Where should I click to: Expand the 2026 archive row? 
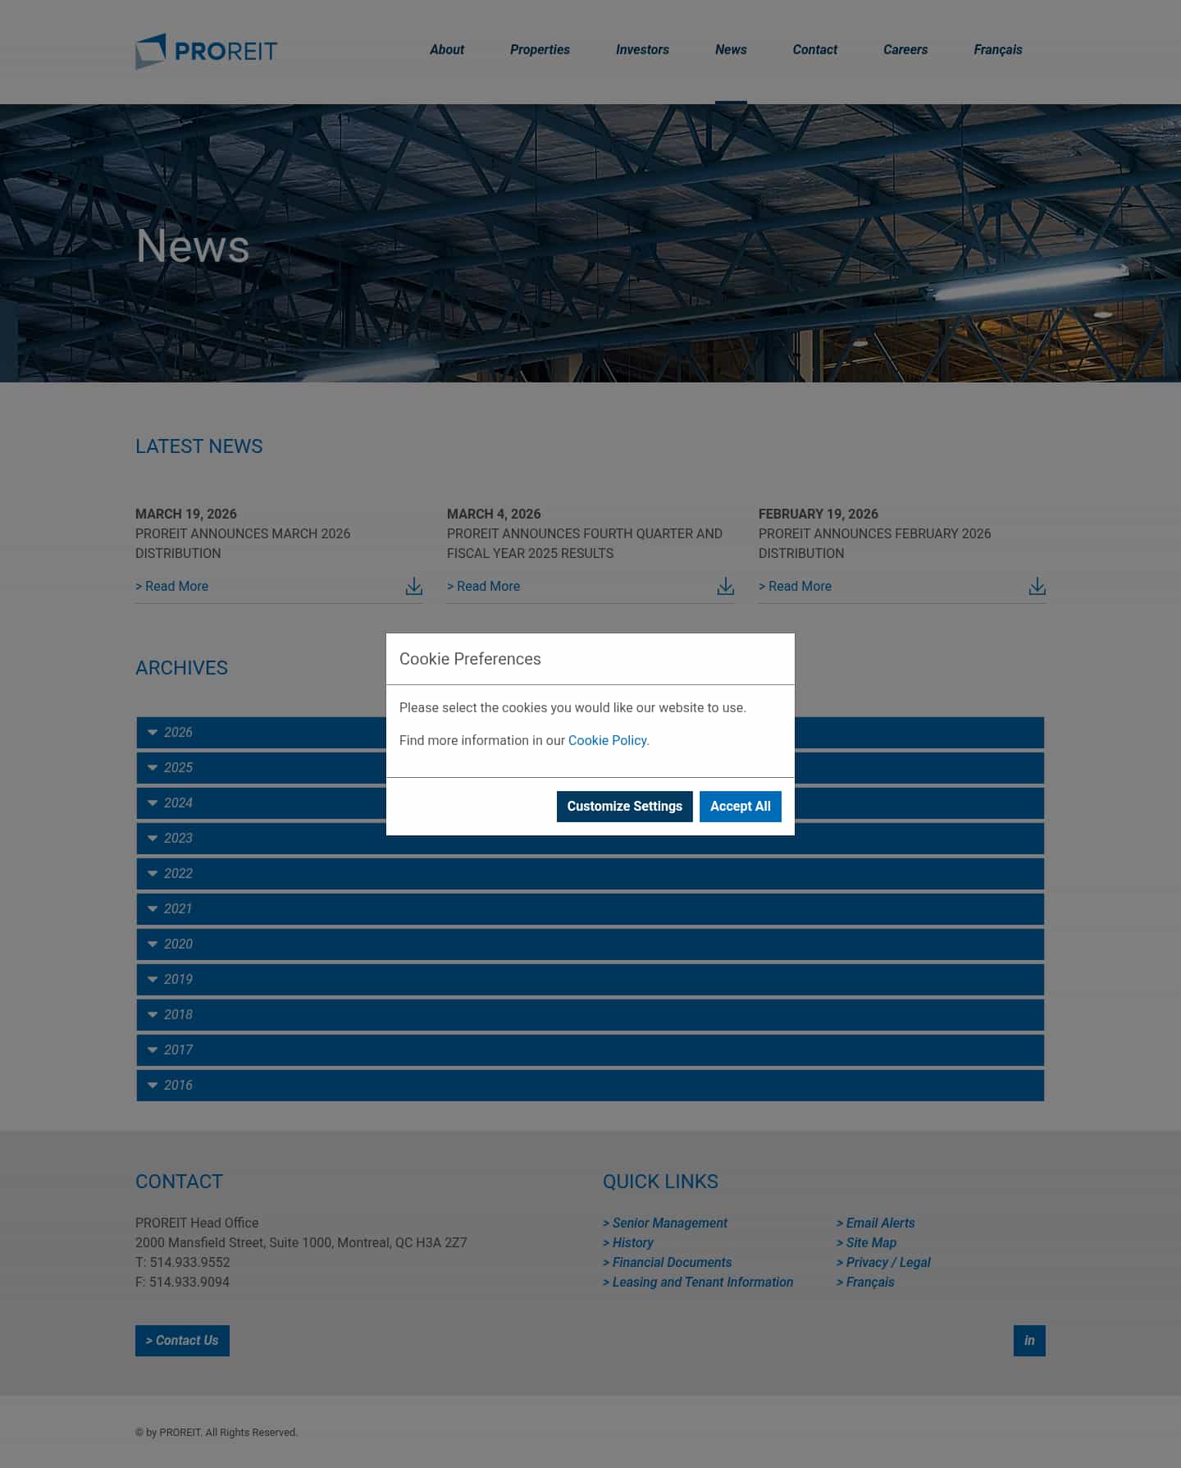pos(590,733)
